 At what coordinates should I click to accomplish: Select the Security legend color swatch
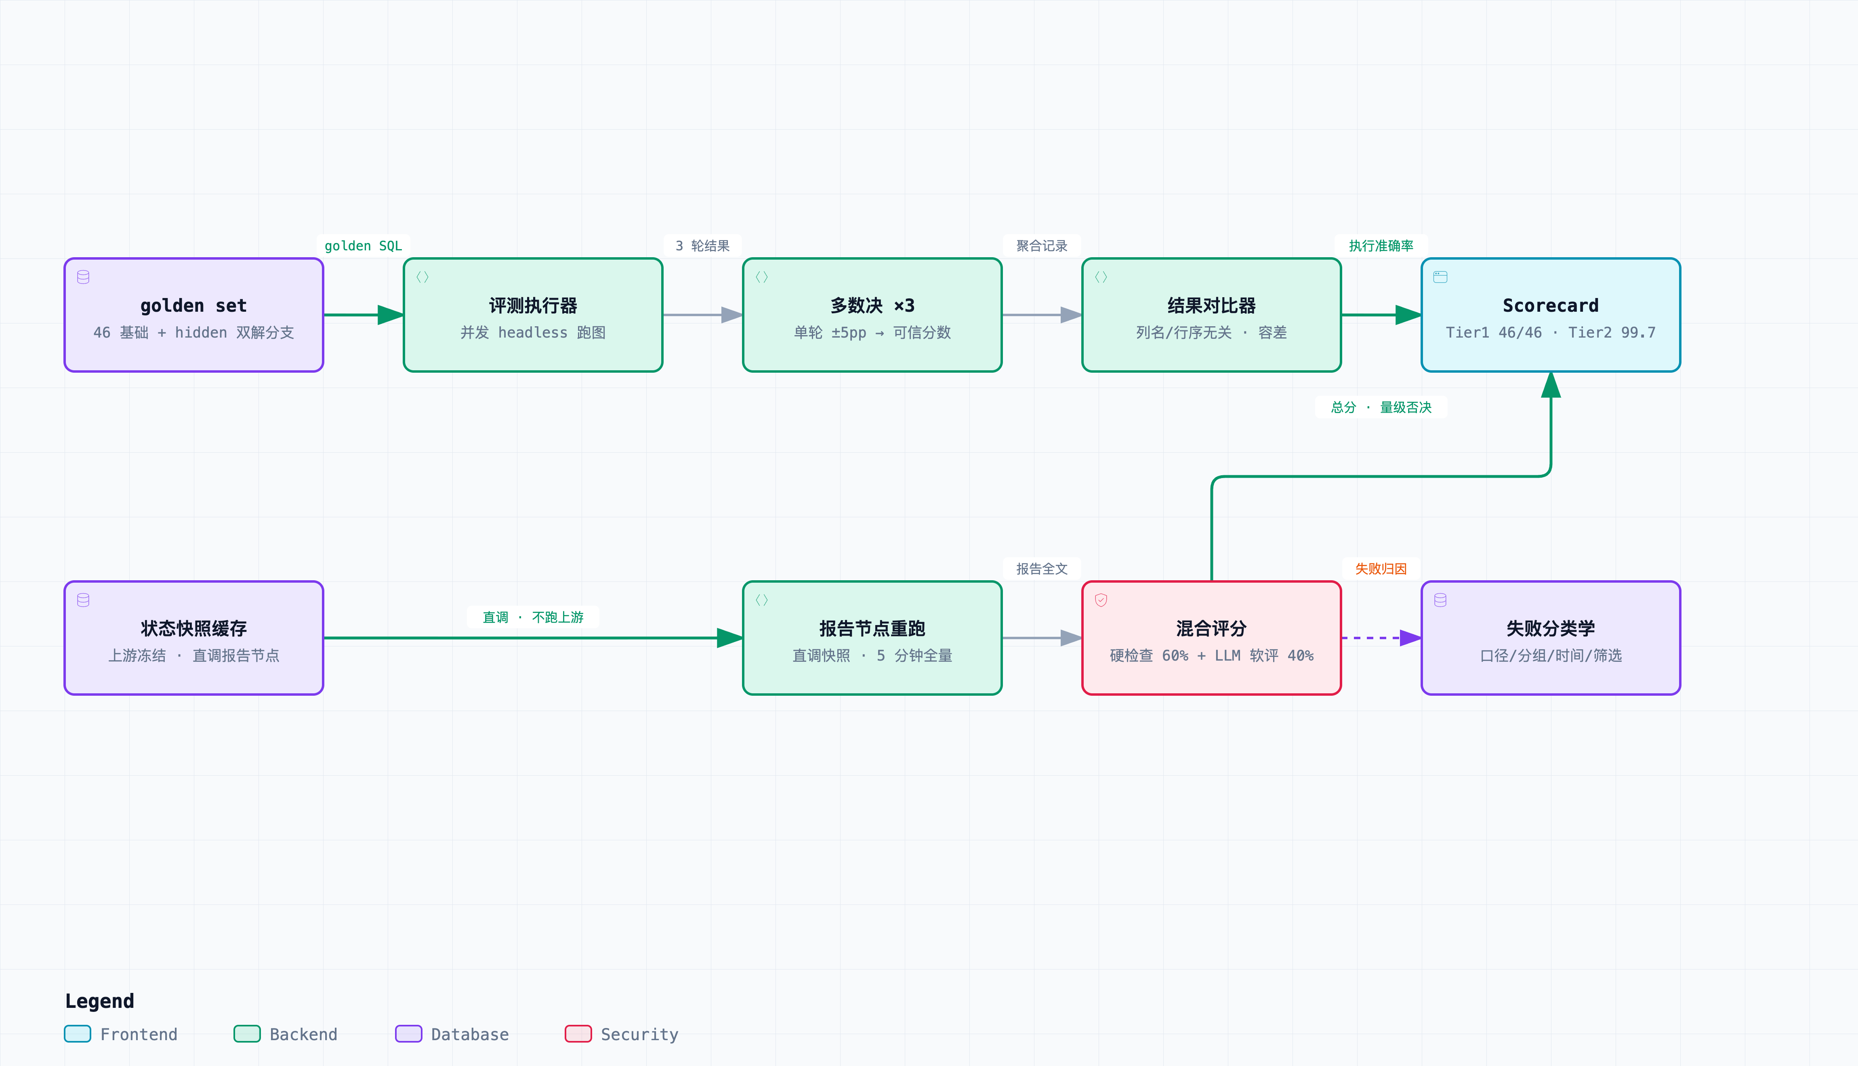(578, 1034)
